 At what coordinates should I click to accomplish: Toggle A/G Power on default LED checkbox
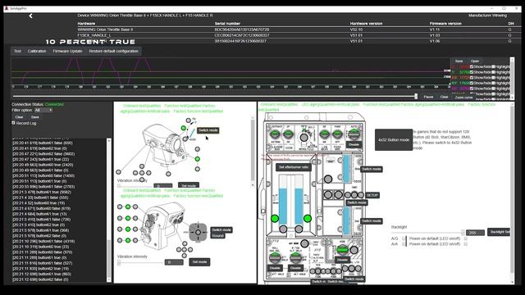click(x=465, y=238)
